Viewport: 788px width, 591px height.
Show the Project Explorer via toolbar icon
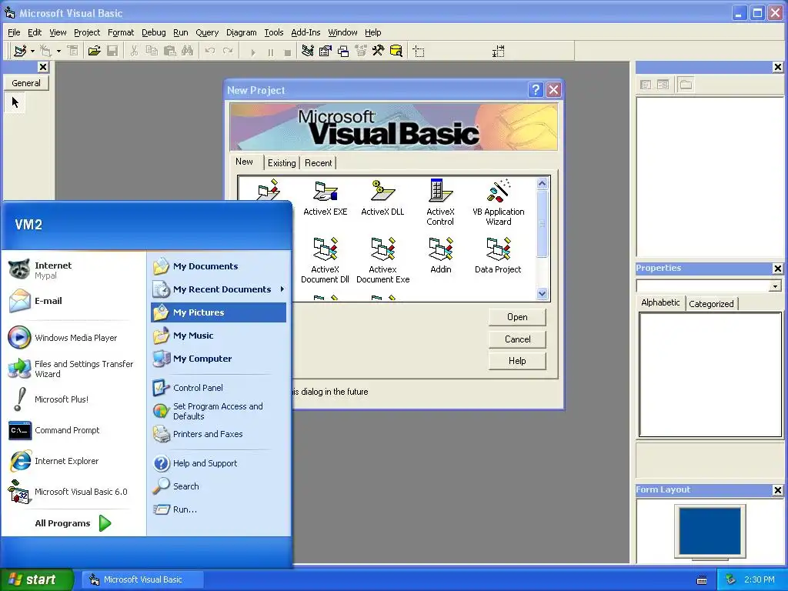click(x=308, y=51)
